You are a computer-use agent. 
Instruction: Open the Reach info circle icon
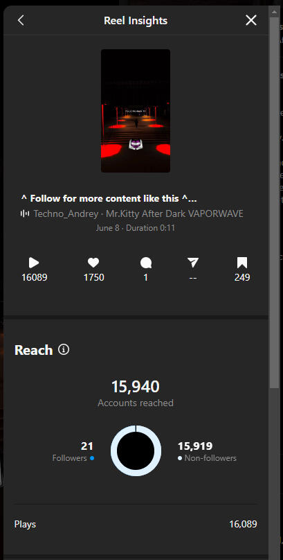64,349
